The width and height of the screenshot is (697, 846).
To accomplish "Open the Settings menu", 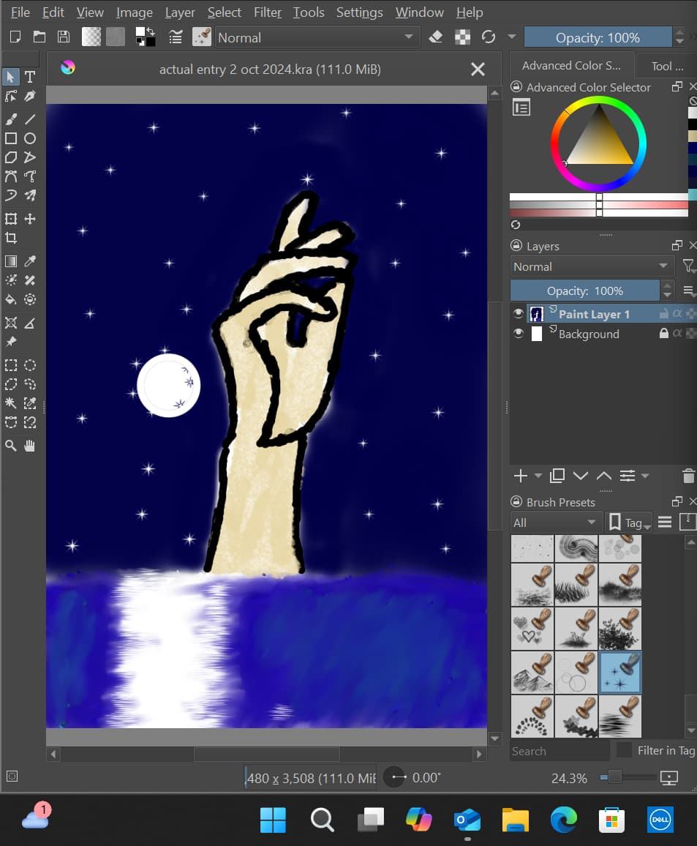I will click(360, 12).
